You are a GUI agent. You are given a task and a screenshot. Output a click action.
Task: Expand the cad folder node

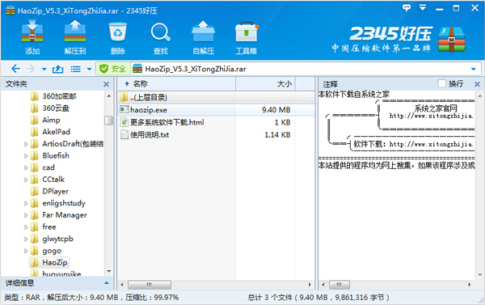pyautogui.click(x=26, y=167)
